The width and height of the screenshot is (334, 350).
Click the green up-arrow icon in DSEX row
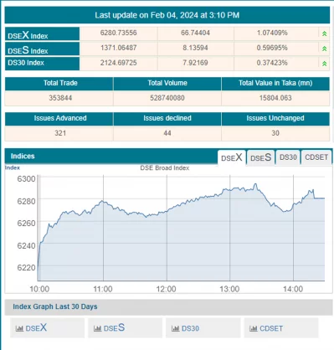click(x=324, y=33)
